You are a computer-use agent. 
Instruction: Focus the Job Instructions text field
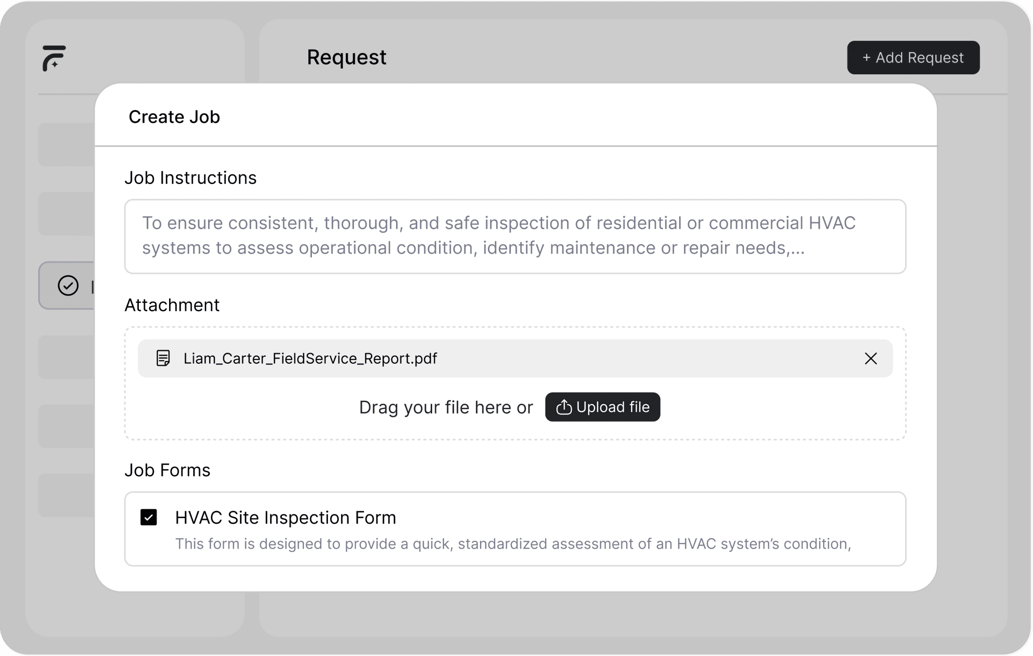coord(515,237)
